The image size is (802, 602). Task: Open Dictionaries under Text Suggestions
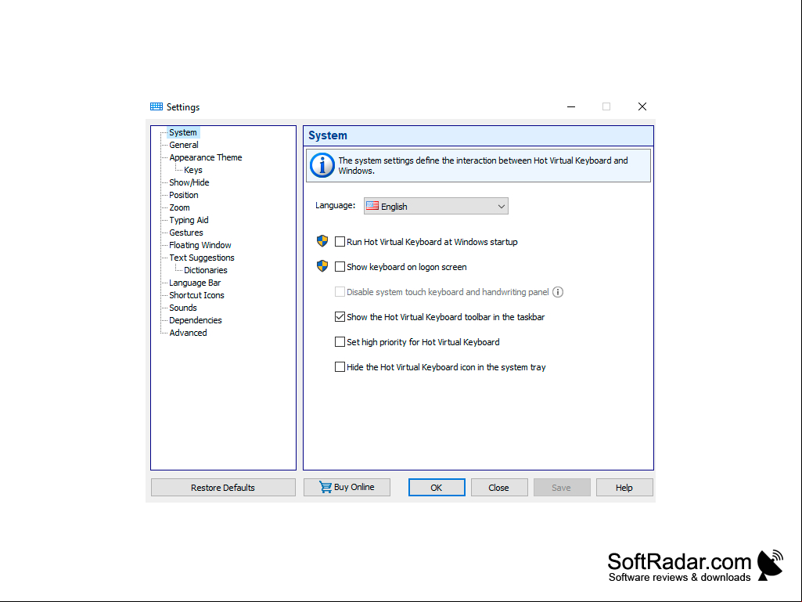coord(206,270)
